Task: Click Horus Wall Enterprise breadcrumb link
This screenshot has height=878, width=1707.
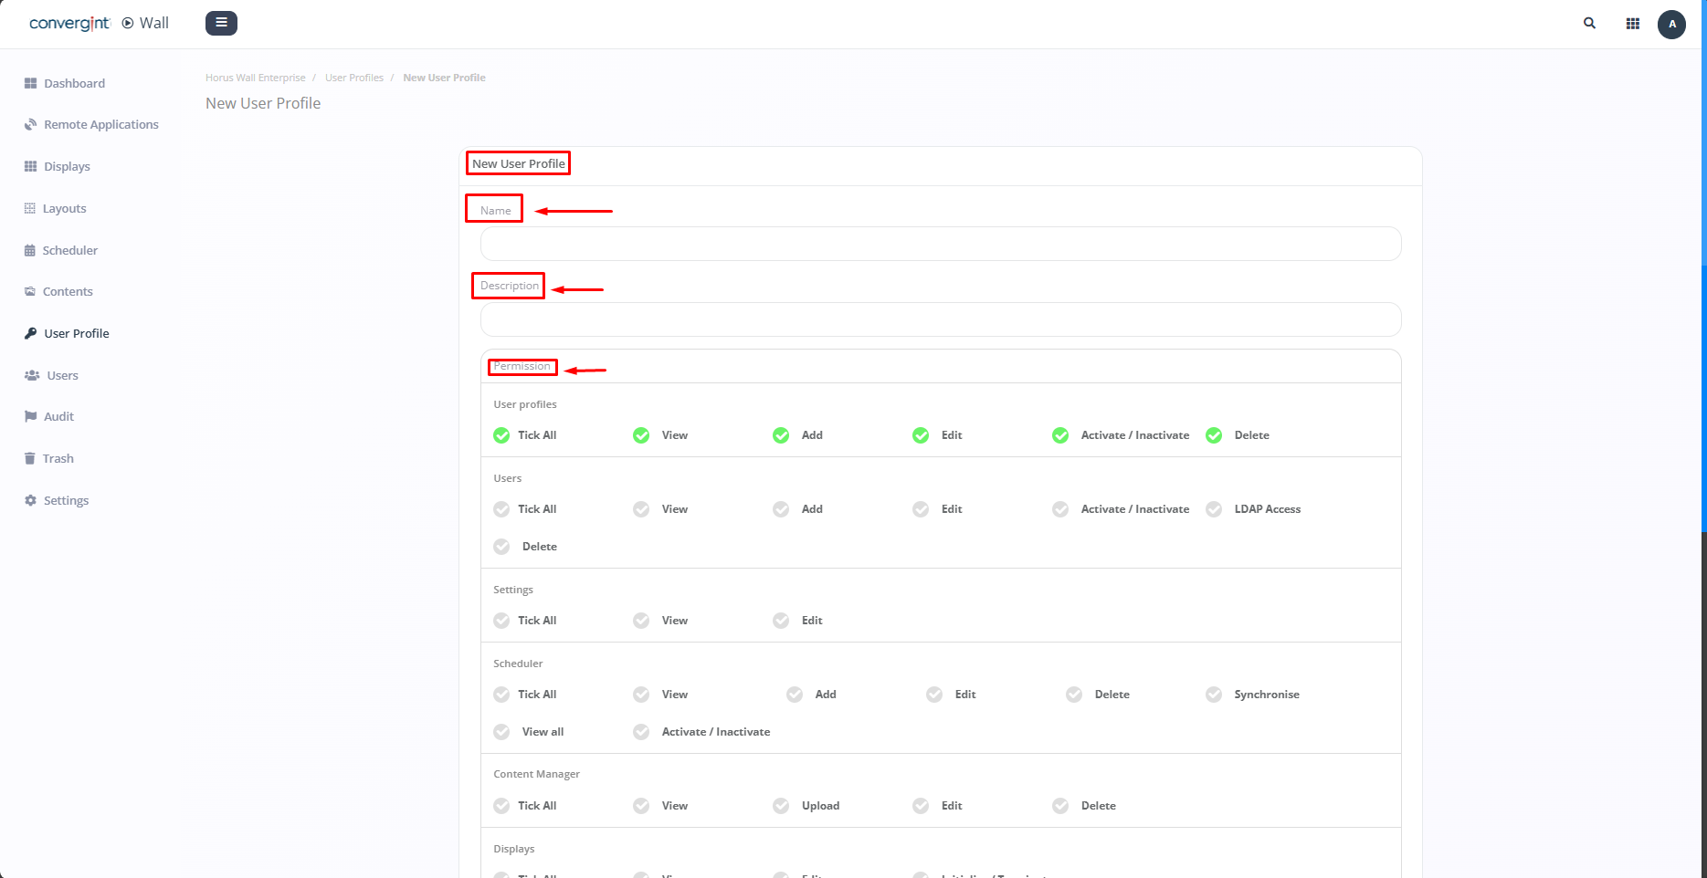Action: [255, 78]
